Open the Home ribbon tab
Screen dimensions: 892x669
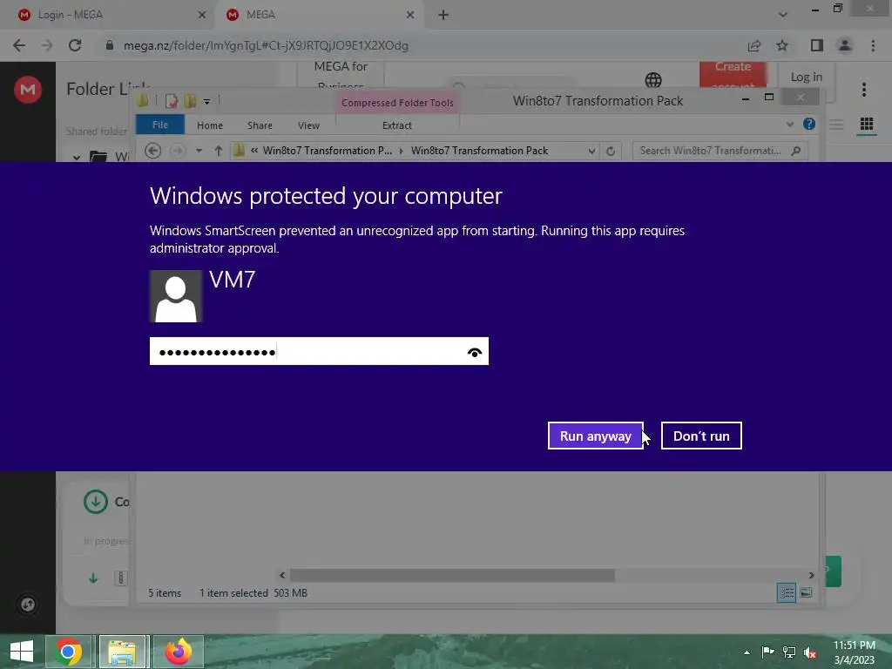(210, 125)
